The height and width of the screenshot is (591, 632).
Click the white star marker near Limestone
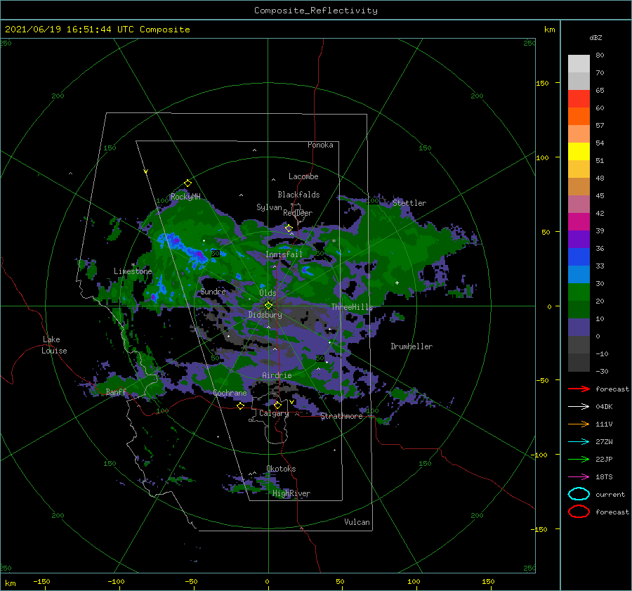click(133, 265)
